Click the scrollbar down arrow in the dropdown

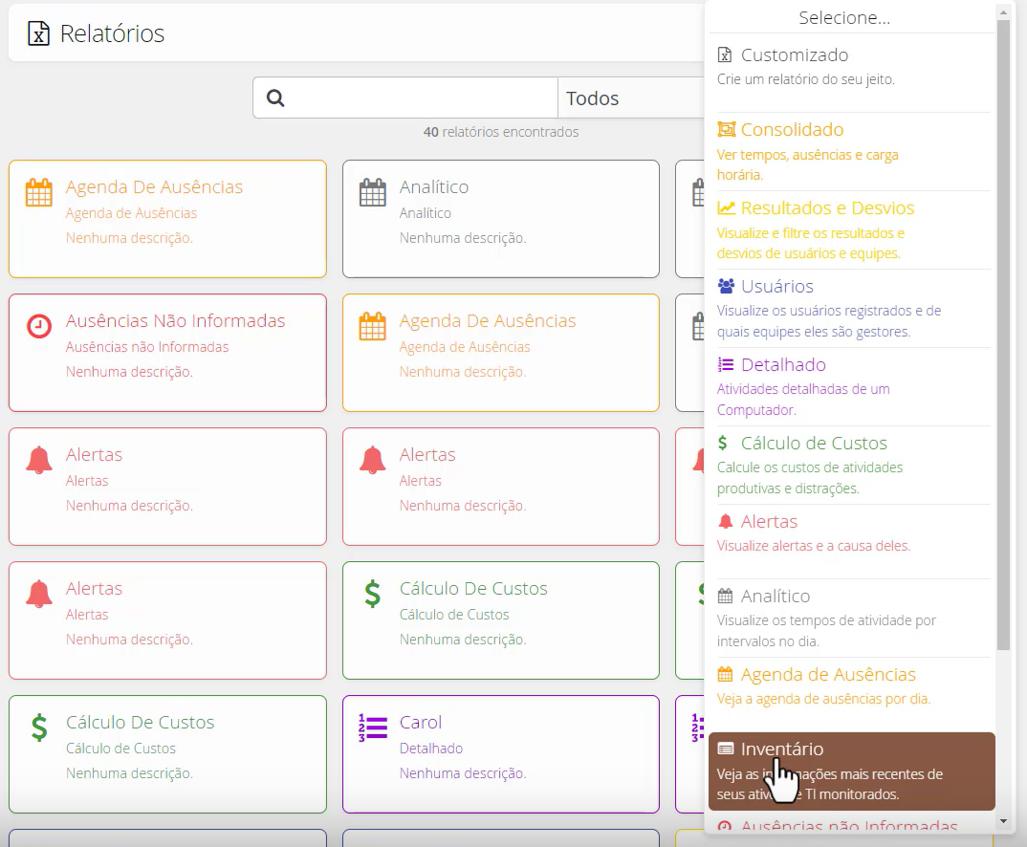point(1003,821)
